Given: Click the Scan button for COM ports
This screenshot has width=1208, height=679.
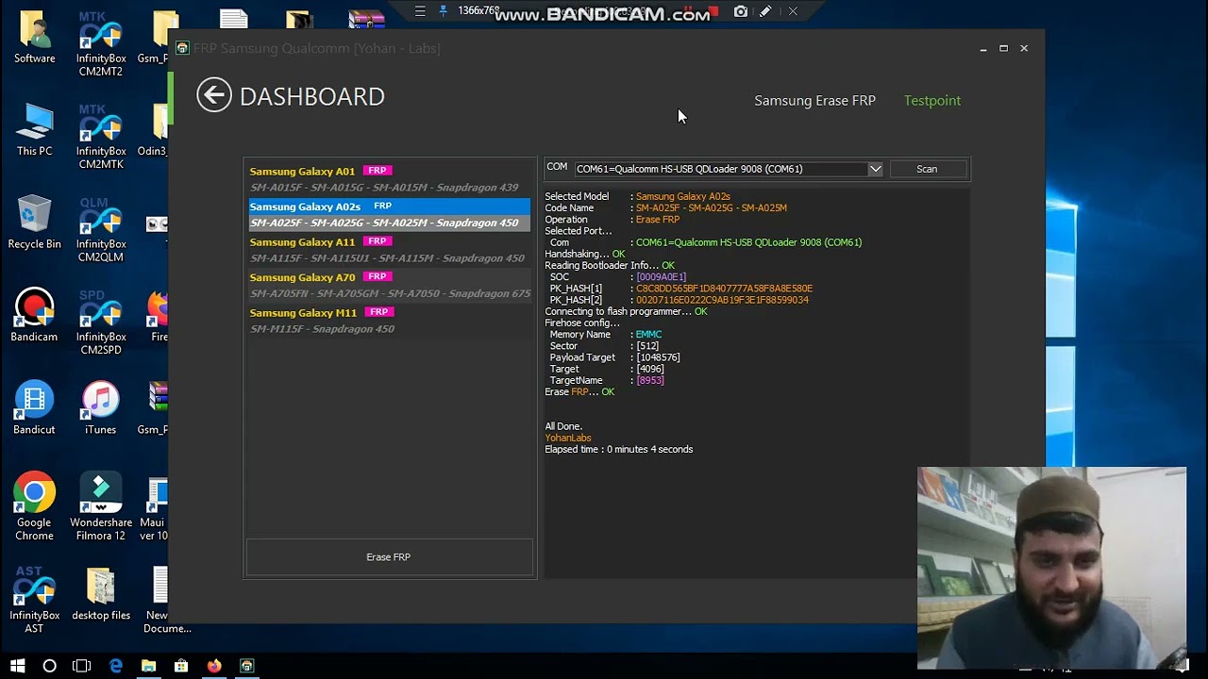Looking at the screenshot, I should [927, 169].
